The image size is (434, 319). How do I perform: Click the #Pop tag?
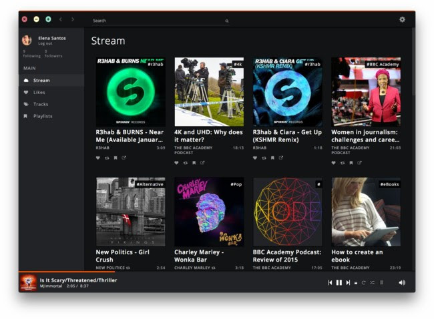[x=236, y=184]
